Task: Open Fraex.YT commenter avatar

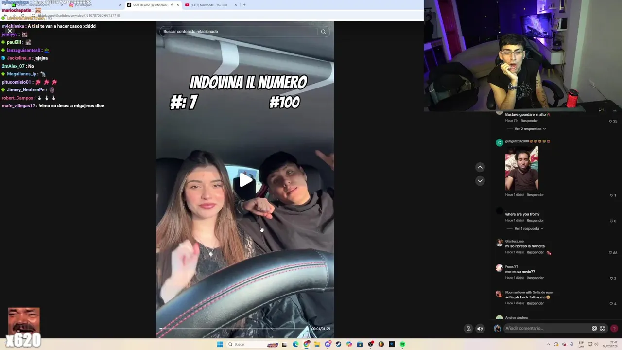Action: pyautogui.click(x=499, y=268)
